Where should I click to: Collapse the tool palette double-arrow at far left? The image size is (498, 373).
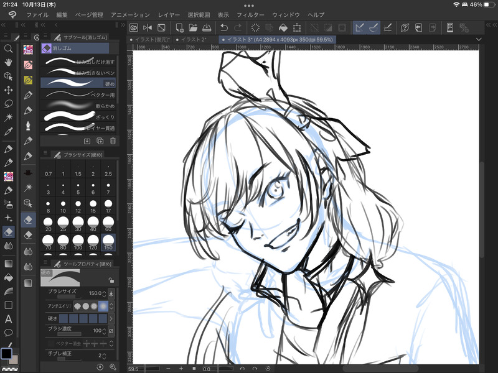coord(3,25)
